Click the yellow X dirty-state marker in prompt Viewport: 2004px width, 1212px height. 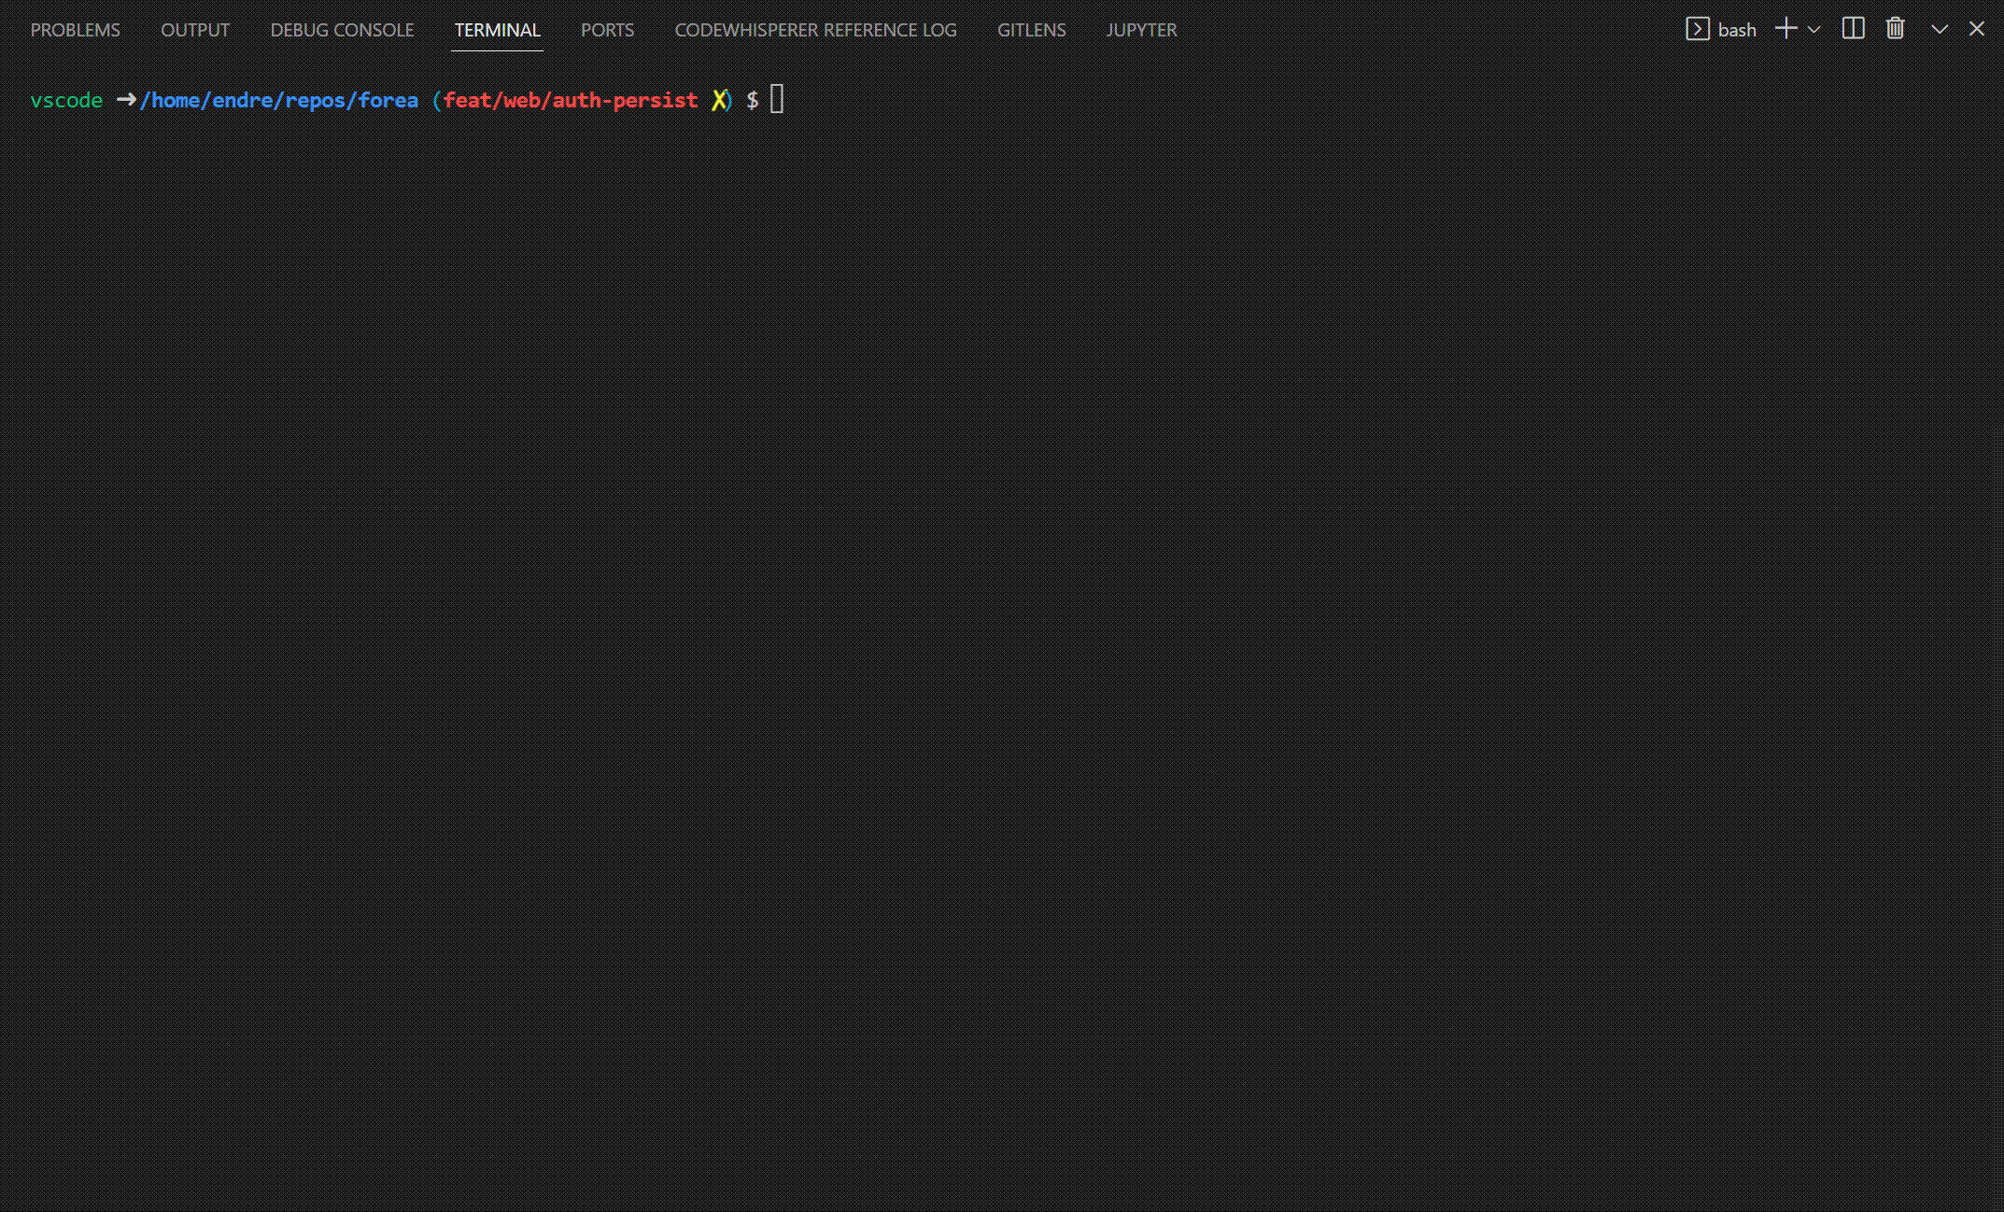[x=718, y=100]
